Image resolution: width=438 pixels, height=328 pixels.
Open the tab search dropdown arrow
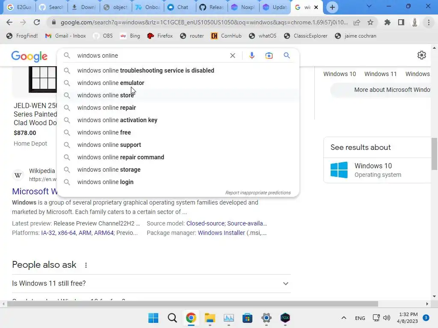tap(369, 6)
